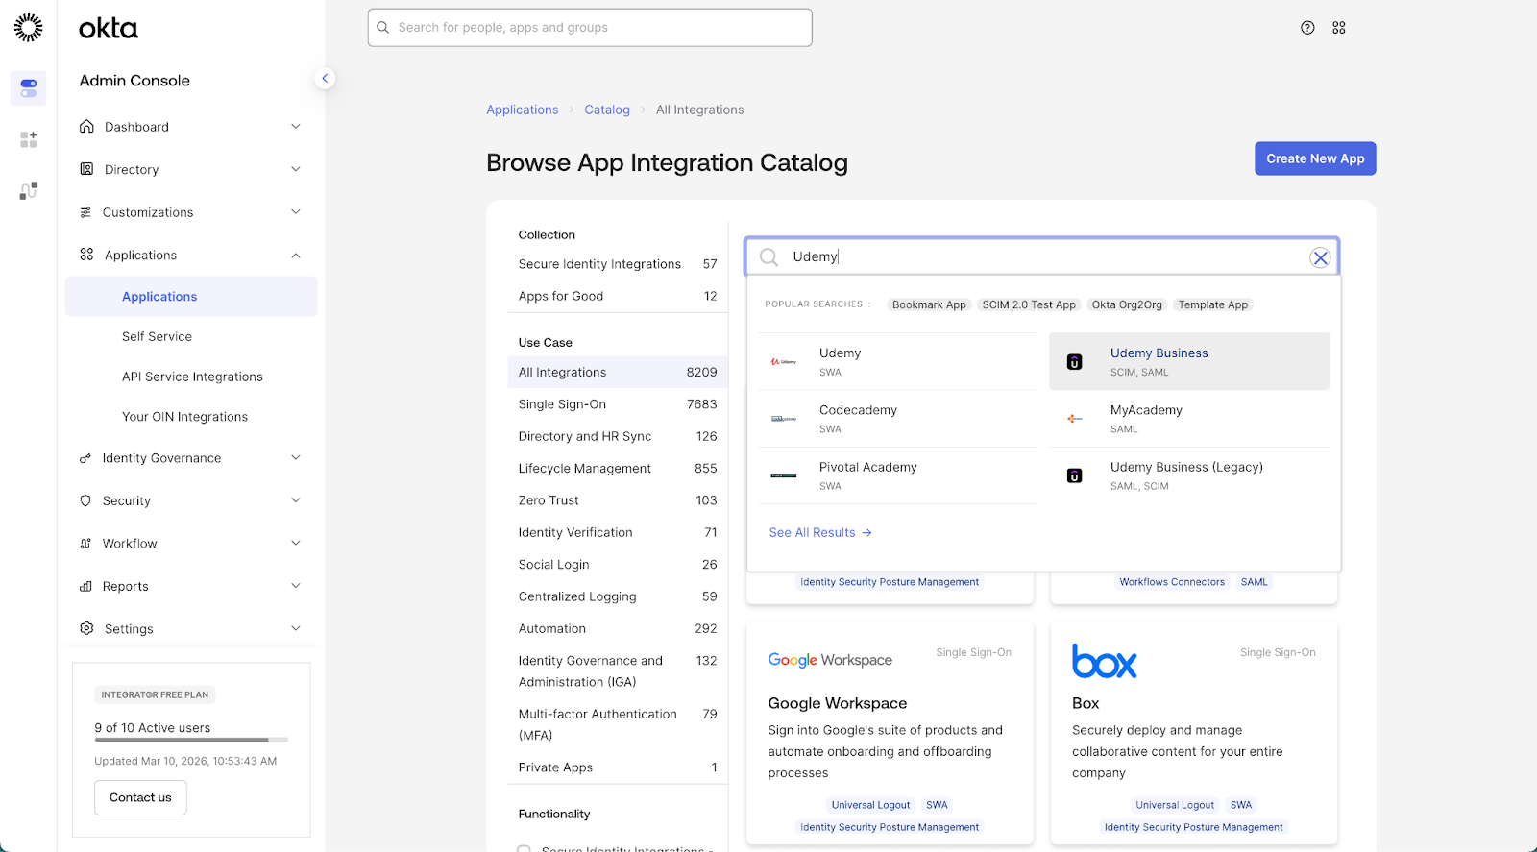Select the Udemy Business SCIM, SAML result
The image size is (1537, 852).
pyautogui.click(x=1189, y=362)
